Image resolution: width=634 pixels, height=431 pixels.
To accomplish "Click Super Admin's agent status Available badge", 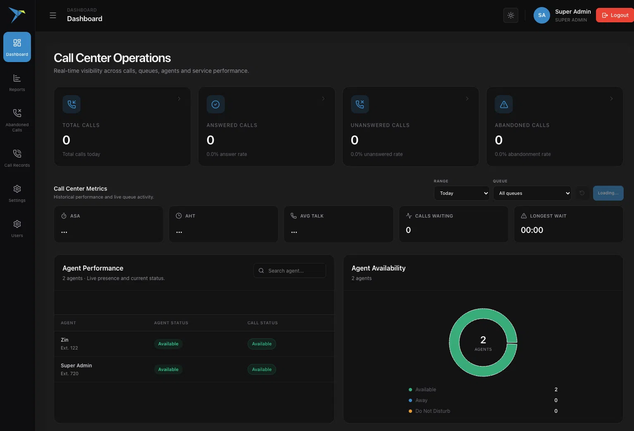I will (168, 369).
